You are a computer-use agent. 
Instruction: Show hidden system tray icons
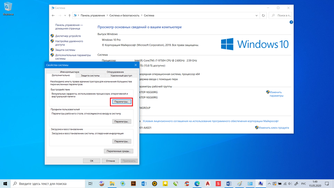point(269,184)
